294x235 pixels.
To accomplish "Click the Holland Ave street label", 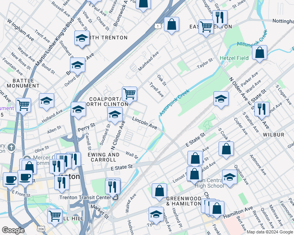I will [x=52, y=116].
